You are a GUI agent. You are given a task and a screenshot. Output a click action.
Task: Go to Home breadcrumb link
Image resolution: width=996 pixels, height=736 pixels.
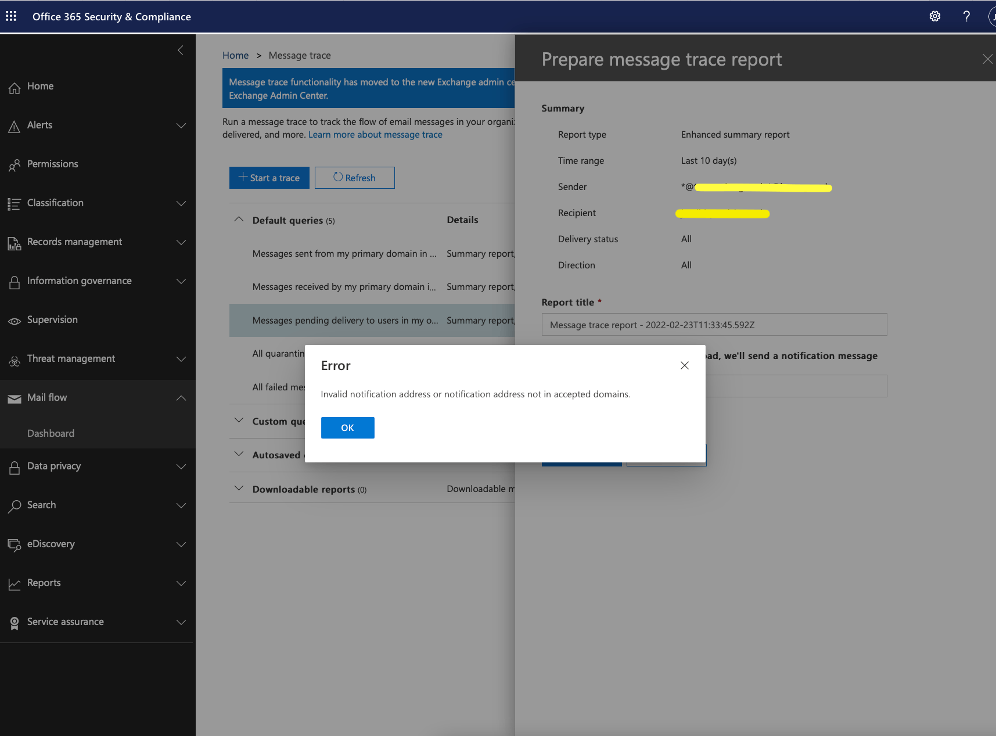pyautogui.click(x=235, y=55)
